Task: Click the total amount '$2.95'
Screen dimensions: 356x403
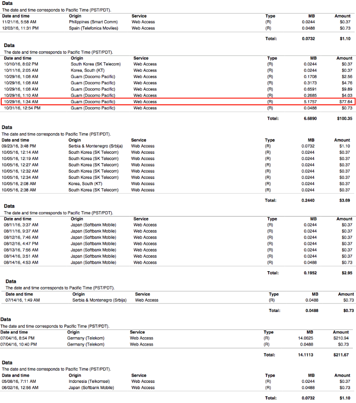Action: point(347,273)
